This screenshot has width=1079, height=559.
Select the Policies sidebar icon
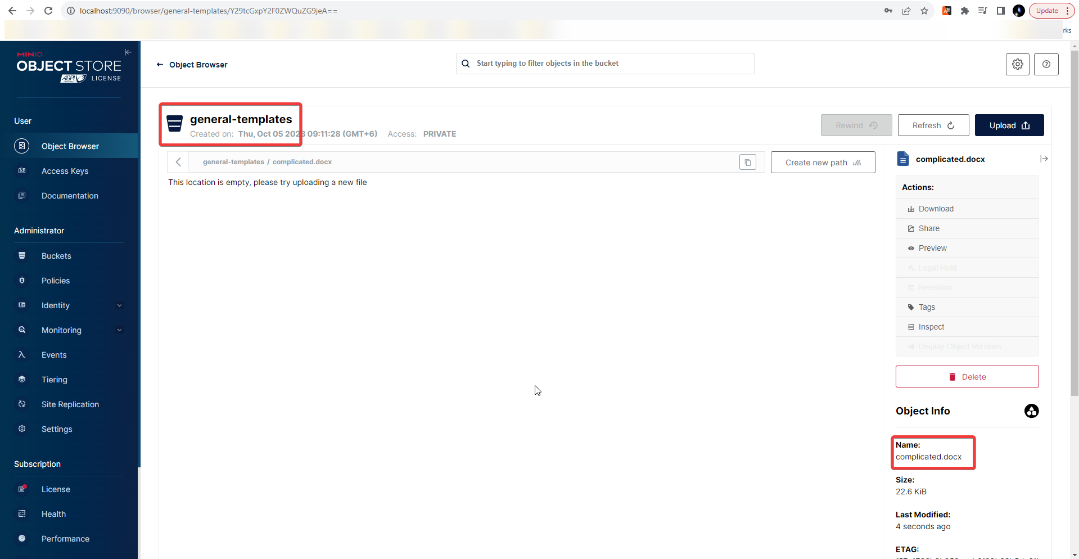click(x=21, y=280)
